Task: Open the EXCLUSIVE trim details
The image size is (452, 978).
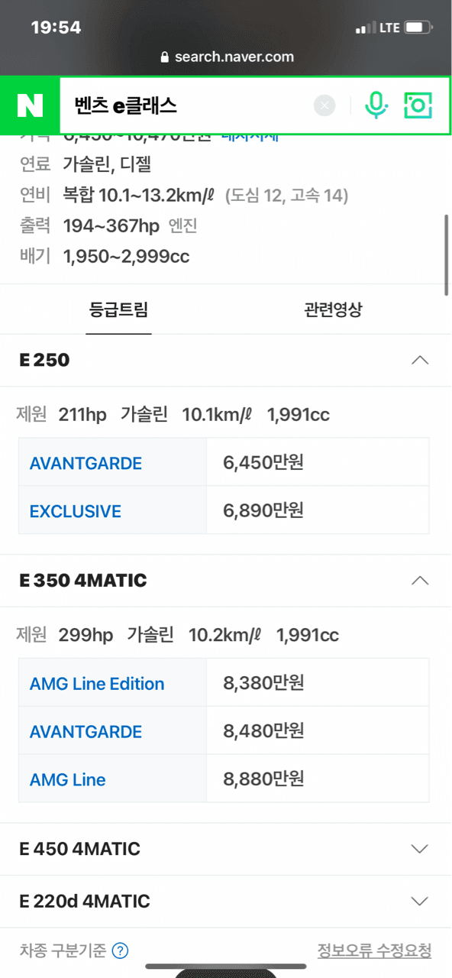Action: pyautogui.click(x=75, y=510)
